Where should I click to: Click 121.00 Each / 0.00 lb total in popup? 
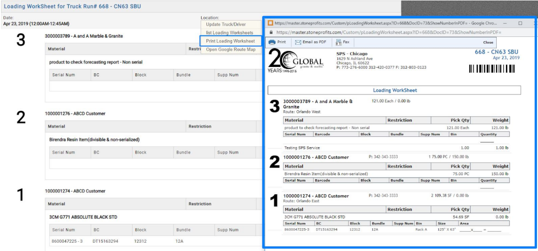391,101
